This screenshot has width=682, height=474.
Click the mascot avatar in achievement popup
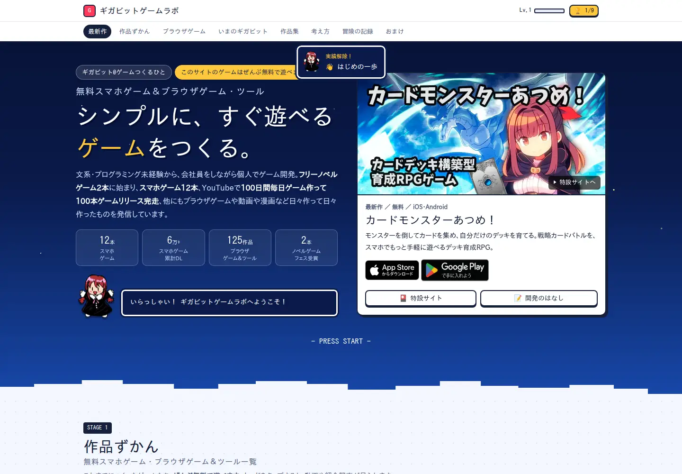[312, 62]
